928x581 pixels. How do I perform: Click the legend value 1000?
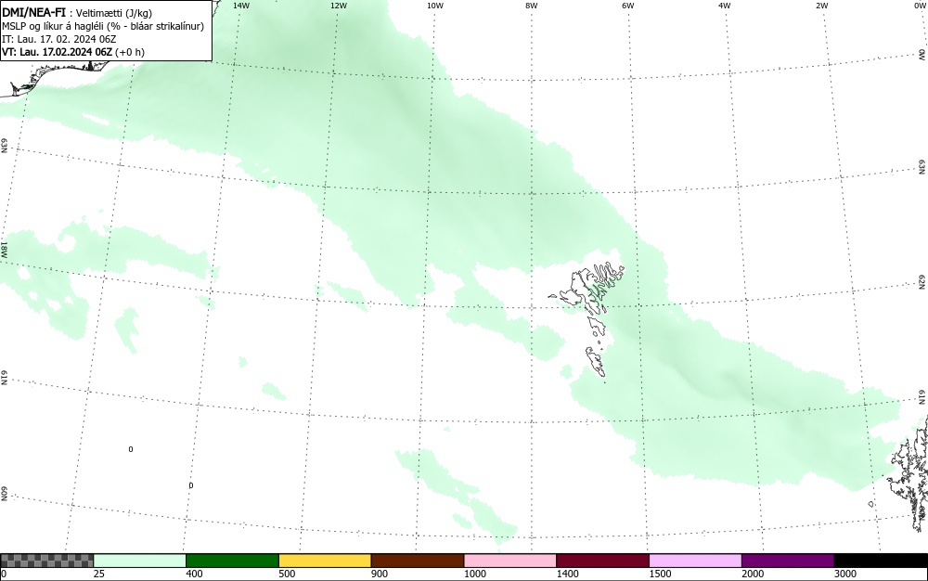pos(474,574)
